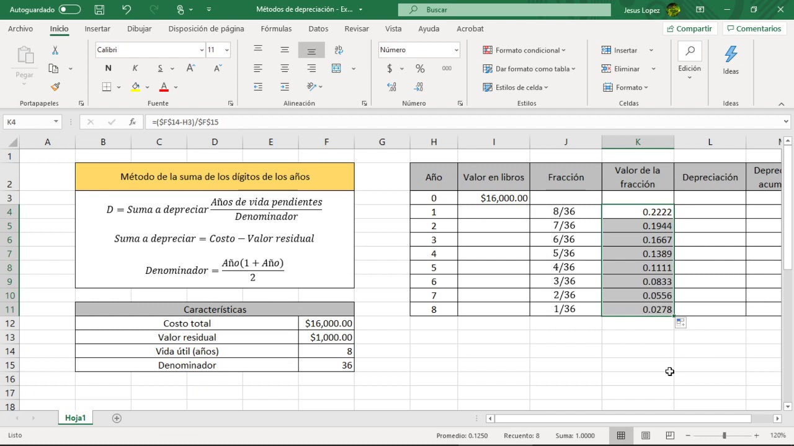Add a new sheet with plus button

[x=117, y=418]
